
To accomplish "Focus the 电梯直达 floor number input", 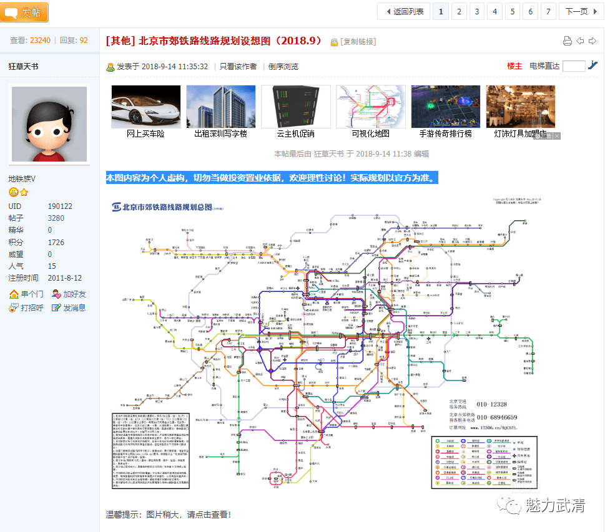I will pos(574,66).
